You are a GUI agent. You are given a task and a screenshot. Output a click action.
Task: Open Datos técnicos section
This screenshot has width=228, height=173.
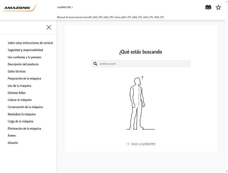pyautogui.click(x=16, y=71)
